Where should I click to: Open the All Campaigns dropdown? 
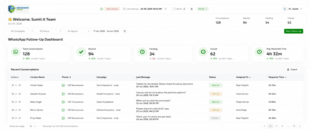click(21, 31)
